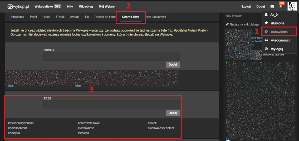Click the user avatar in top bar

coord(292,6)
